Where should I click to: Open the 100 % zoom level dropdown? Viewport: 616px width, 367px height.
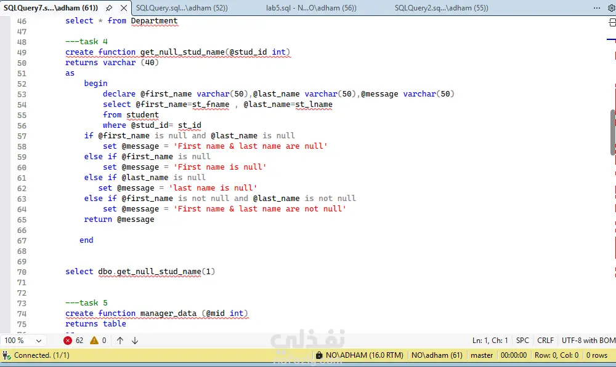(x=23, y=341)
